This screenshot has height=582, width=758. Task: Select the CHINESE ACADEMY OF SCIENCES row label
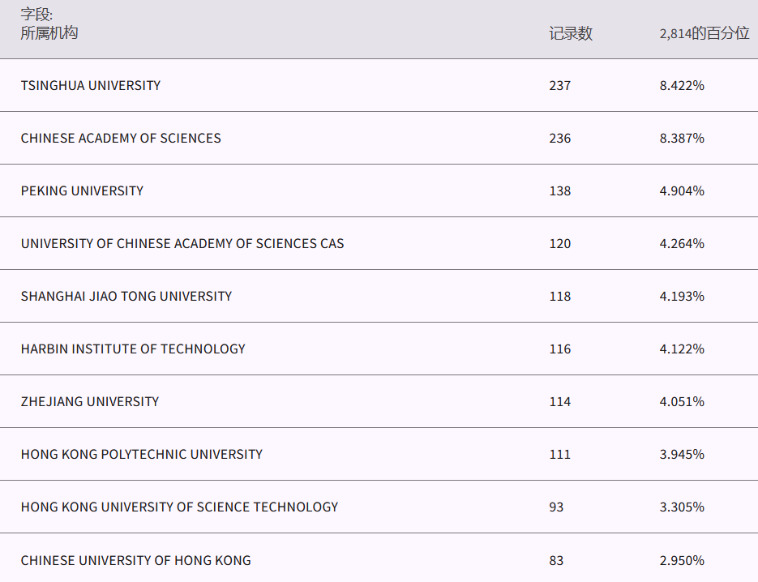click(x=121, y=138)
